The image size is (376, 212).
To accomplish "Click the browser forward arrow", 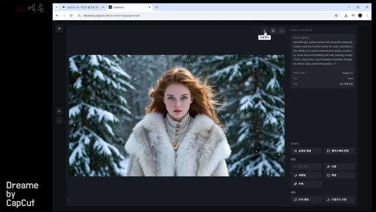I will click(x=64, y=15).
